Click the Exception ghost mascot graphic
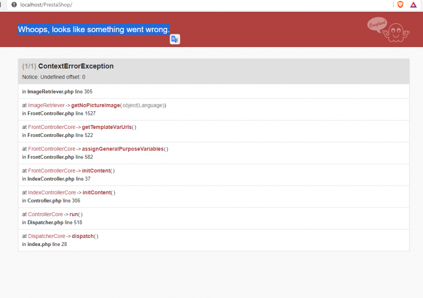The height and width of the screenshot is (298, 423). (388, 30)
